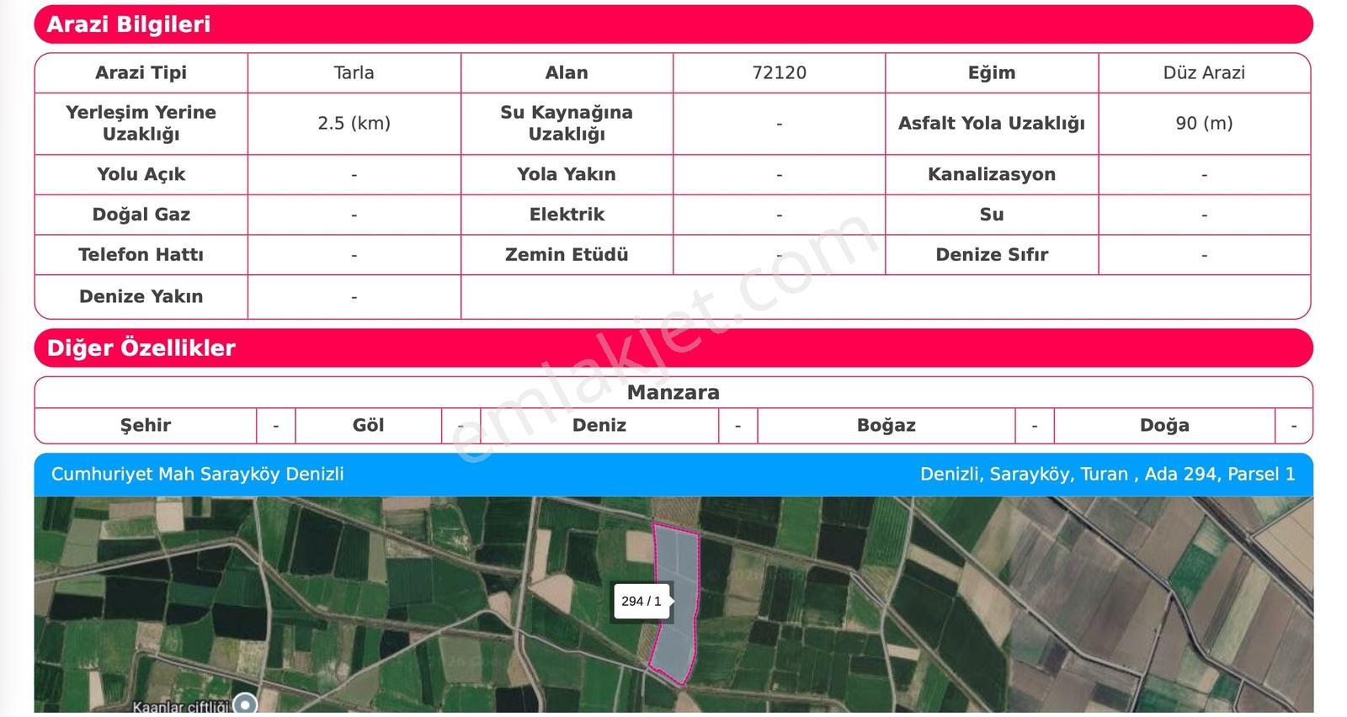Click the Şehir view label
The image size is (1347, 717).
(x=146, y=426)
